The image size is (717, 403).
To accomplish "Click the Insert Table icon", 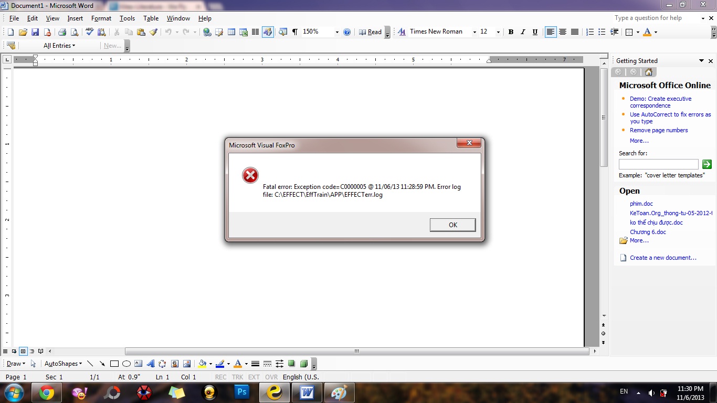I will 231,32.
